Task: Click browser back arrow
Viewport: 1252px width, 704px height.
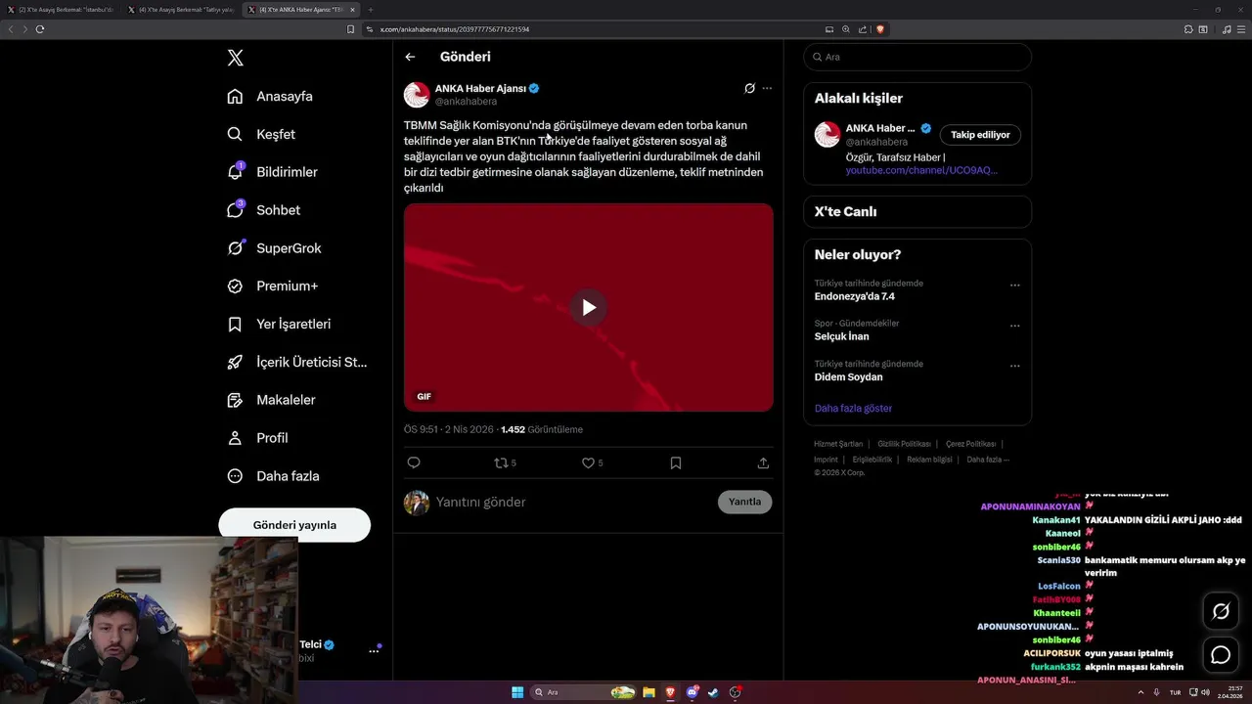Action: point(11,29)
